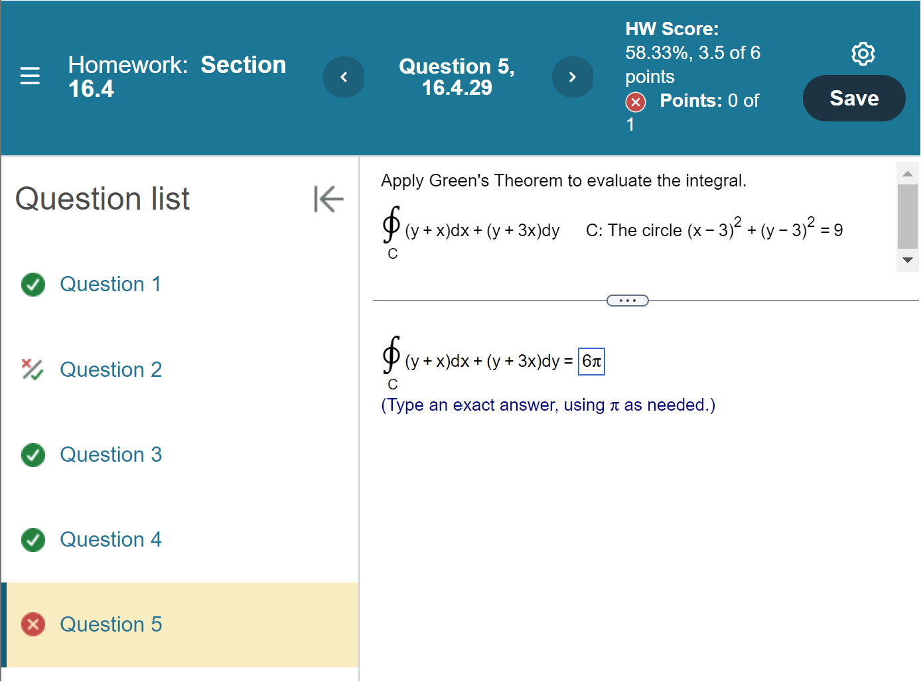Open Question 4 from the question list
921x682 pixels.
[x=111, y=540]
